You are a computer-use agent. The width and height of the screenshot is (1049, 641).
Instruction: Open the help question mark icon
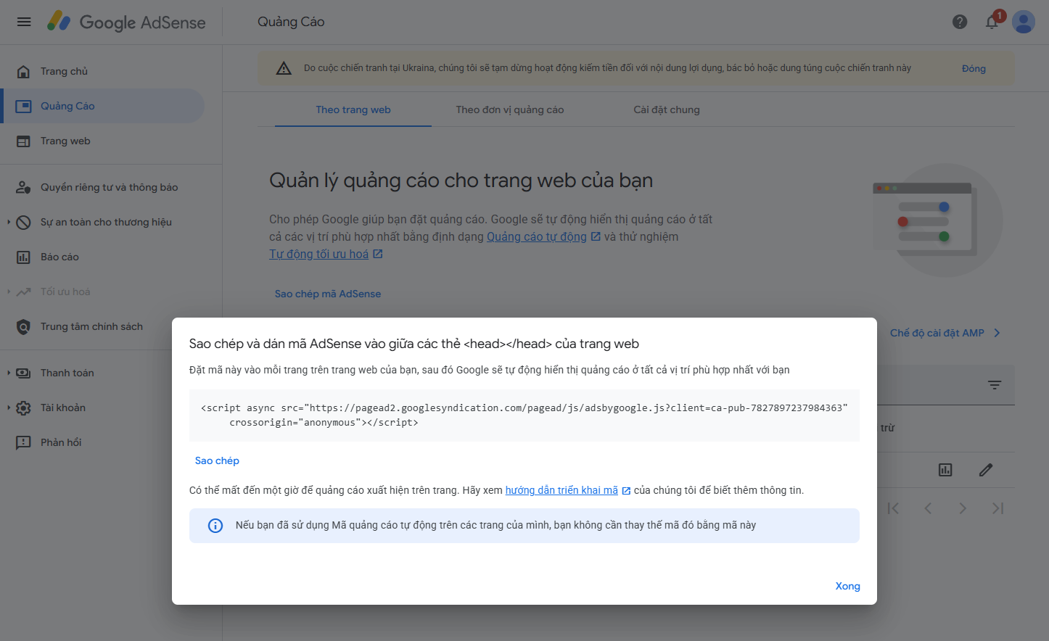(x=960, y=22)
